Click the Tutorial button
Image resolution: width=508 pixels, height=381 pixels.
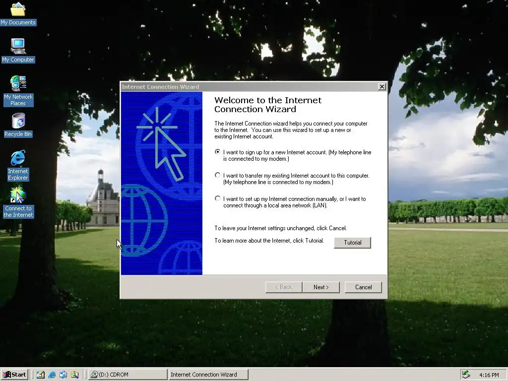(x=353, y=243)
